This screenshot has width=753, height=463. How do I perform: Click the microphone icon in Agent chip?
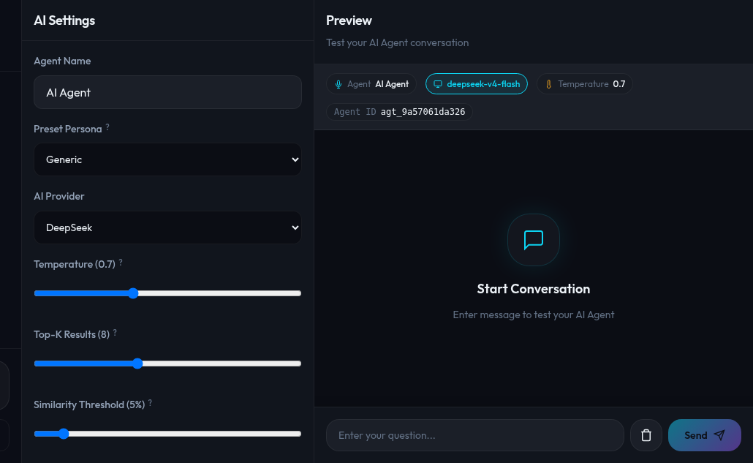click(338, 84)
